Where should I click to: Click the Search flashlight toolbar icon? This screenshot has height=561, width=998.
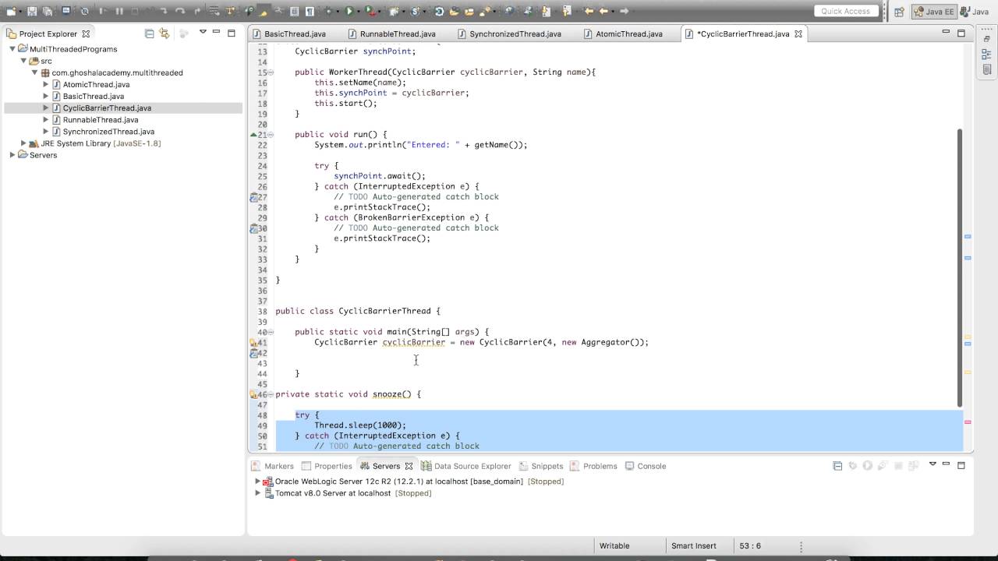click(x=485, y=11)
